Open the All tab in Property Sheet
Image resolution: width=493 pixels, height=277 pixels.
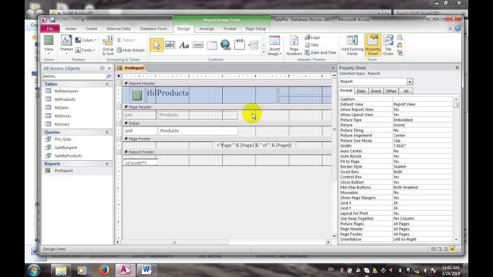pyautogui.click(x=406, y=91)
